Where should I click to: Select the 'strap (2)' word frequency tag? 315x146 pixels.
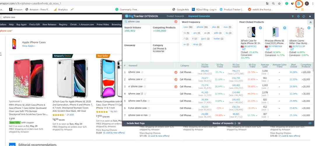(x=197, y=44)
